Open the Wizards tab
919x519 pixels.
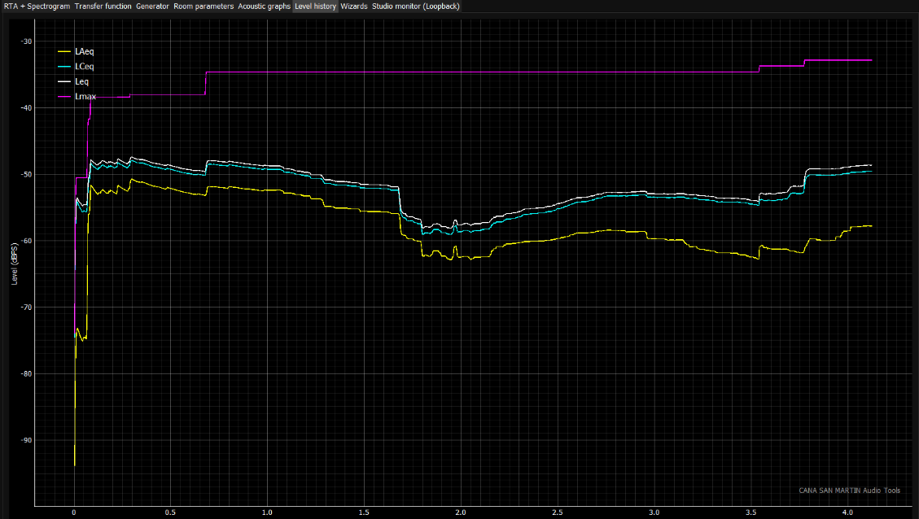pyautogui.click(x=354, y=6)
